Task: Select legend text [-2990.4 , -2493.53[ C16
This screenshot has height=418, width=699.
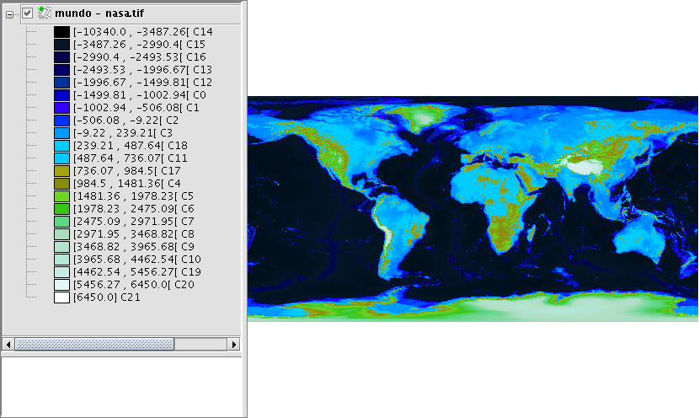Action: 140,57
